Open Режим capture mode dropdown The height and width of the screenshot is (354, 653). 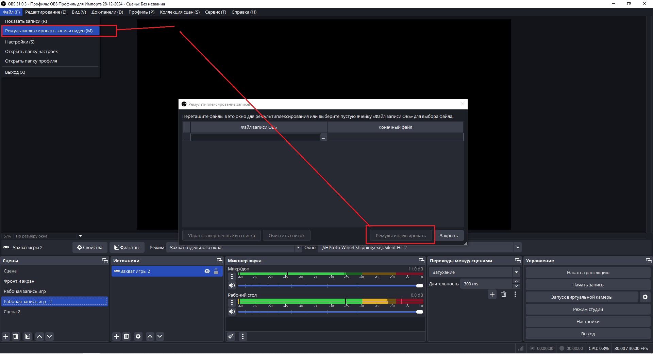point(234,248)
